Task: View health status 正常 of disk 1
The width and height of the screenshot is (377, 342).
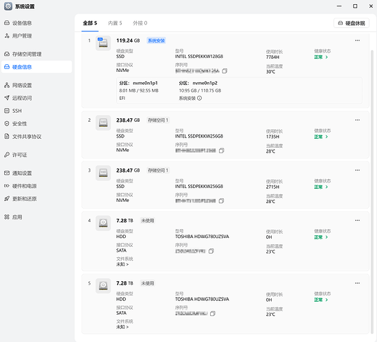Action: (321, 57)
